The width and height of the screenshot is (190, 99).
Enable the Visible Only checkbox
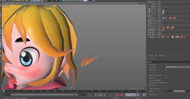point(166,65)
